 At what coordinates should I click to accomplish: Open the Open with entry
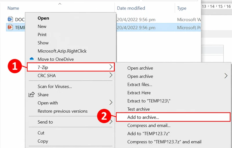[x=48, y=103]
